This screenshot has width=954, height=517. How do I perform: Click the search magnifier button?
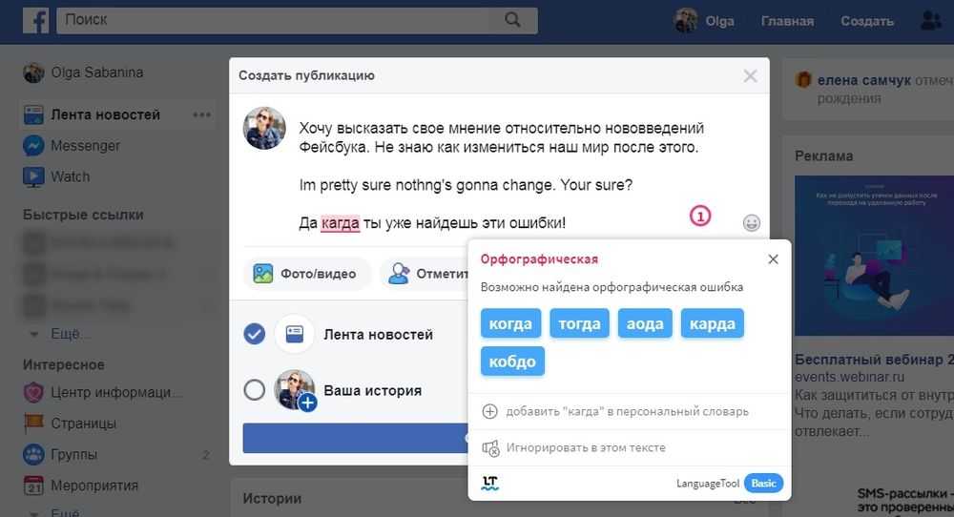512,20
